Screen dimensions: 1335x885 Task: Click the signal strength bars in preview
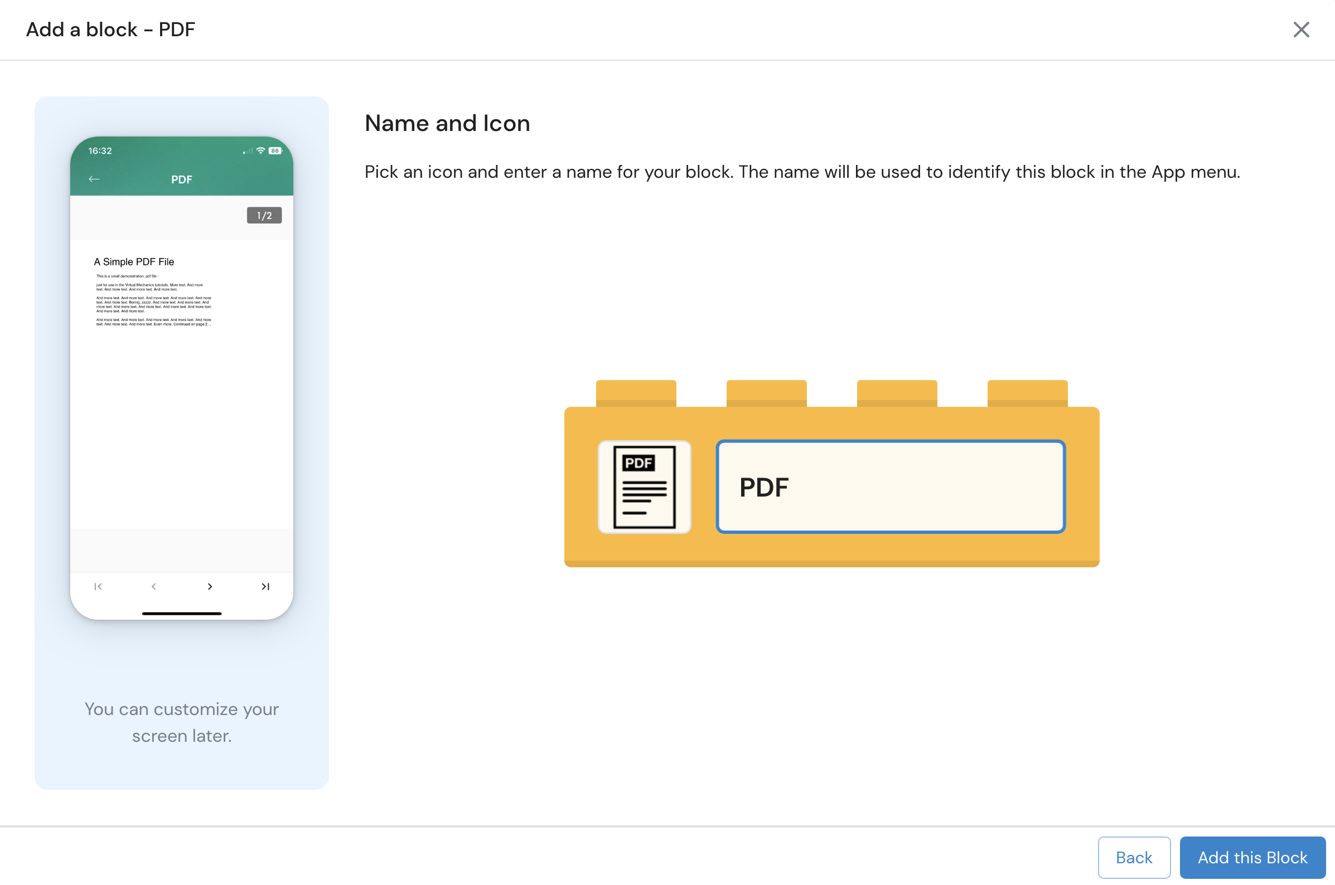[x=248, y=151]
